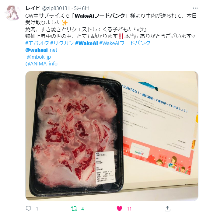The image size is (203, 216).
Task: Open the #モバオク hashtag
Action: [x=37, y=43]
